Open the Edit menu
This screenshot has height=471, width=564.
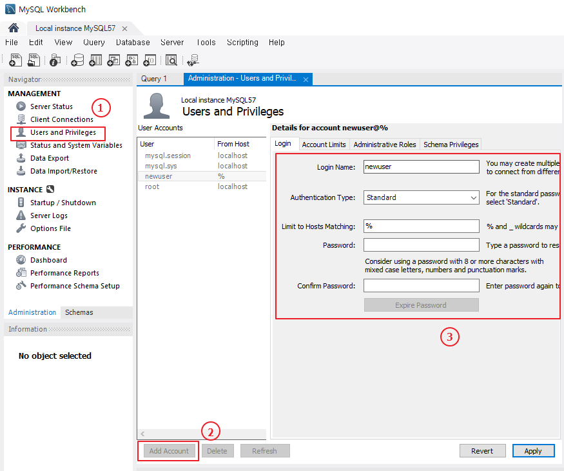click(x=36, y=43)
